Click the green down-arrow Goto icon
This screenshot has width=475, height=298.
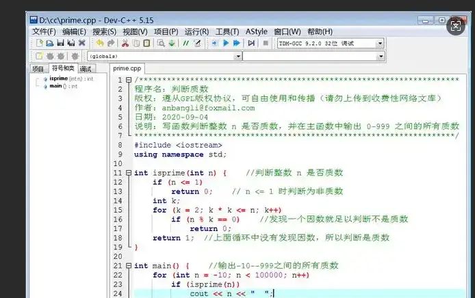point(172,43)
